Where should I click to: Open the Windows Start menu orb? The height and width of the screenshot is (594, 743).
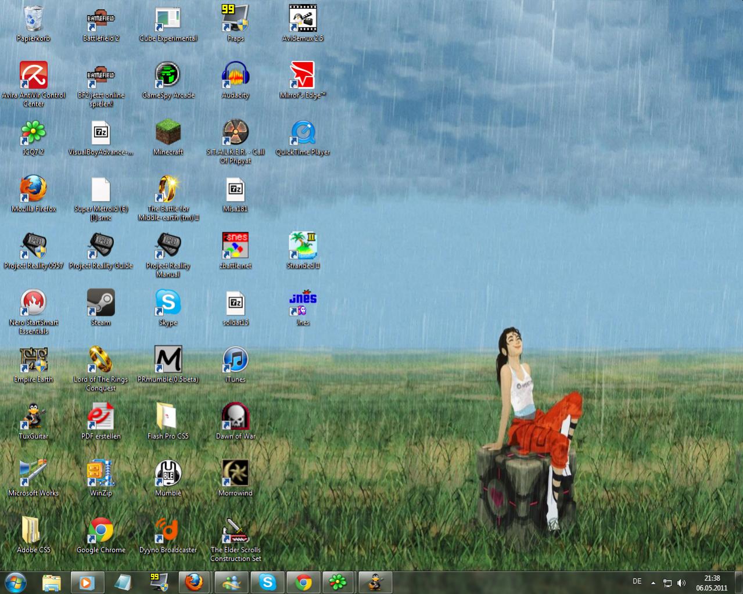[x=16, y=582]
